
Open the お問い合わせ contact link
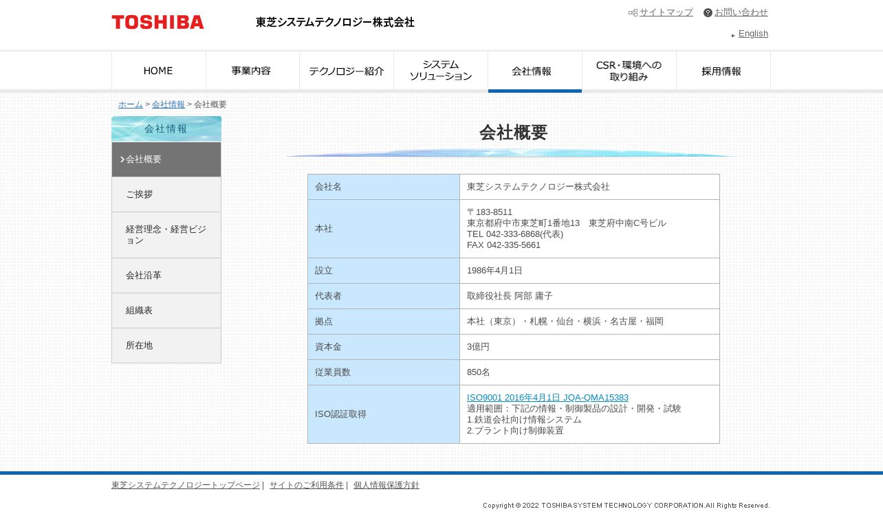(741, 12)
